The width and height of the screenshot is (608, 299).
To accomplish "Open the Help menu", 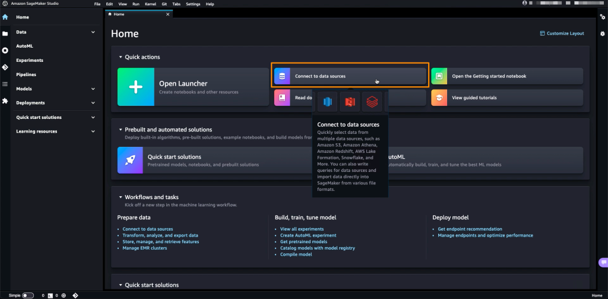I will pyautogui.click(x=210, y=4).
